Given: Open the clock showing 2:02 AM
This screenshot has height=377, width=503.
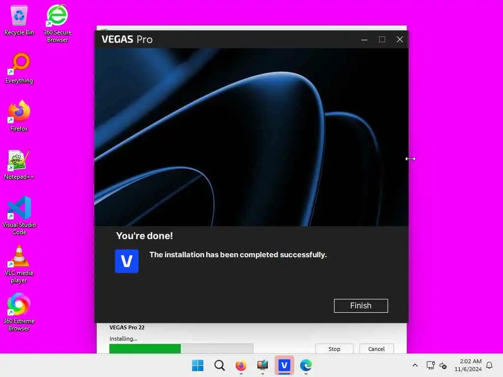Looking at the screenshot, I should click(x=468, y=365).
